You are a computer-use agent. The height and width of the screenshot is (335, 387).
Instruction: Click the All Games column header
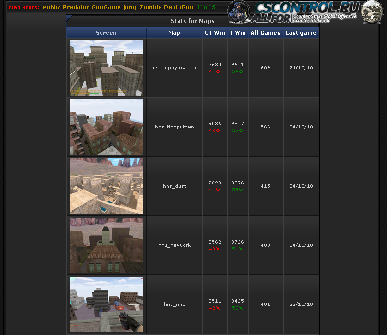(x=265, y=33)
